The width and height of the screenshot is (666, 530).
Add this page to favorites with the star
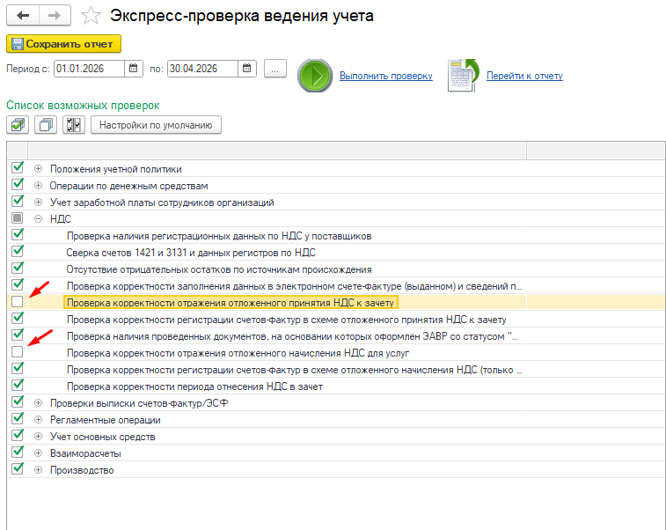[x=90, y=16]
